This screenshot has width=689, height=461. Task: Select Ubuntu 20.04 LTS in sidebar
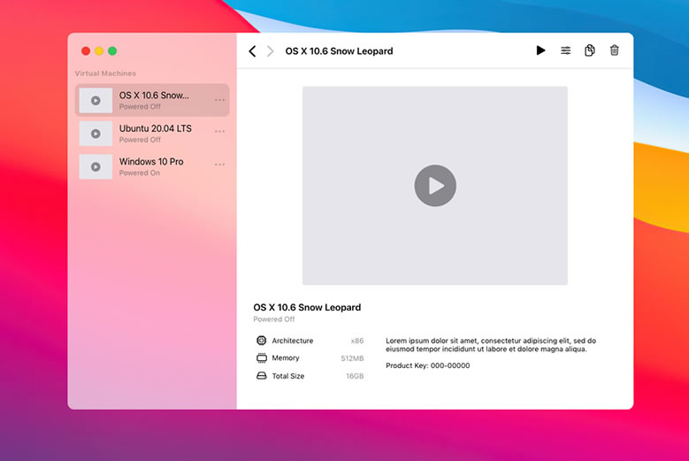152,134
